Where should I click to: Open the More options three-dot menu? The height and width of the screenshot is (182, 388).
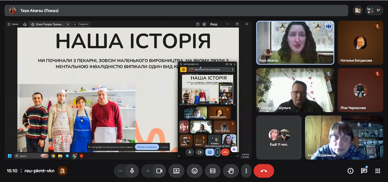[x=246, y=171]
